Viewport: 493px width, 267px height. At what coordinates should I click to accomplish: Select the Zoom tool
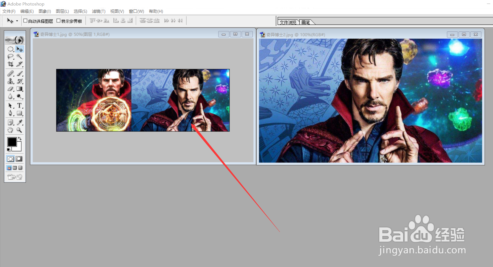19,130
